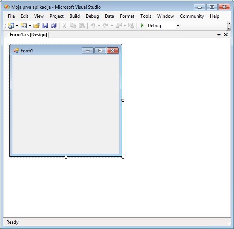Open the Navigate Backward dropdown arrow

point(125,26)
